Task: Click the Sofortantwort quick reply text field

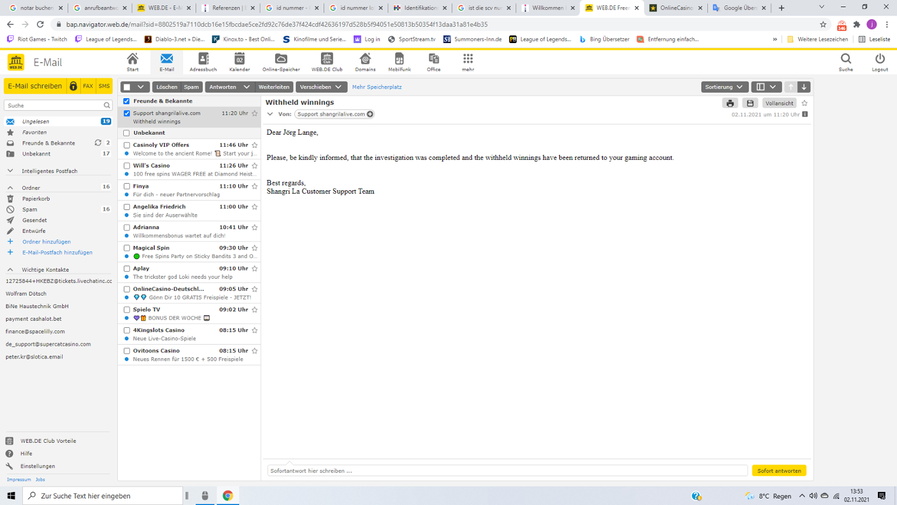Action: 507,471
